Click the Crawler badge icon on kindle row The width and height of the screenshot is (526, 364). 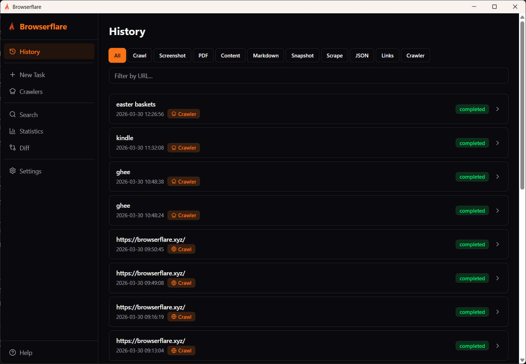pyautogui.click(x=174, y=148)
